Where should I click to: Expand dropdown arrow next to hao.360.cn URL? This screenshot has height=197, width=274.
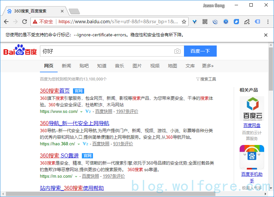point(79,144)
